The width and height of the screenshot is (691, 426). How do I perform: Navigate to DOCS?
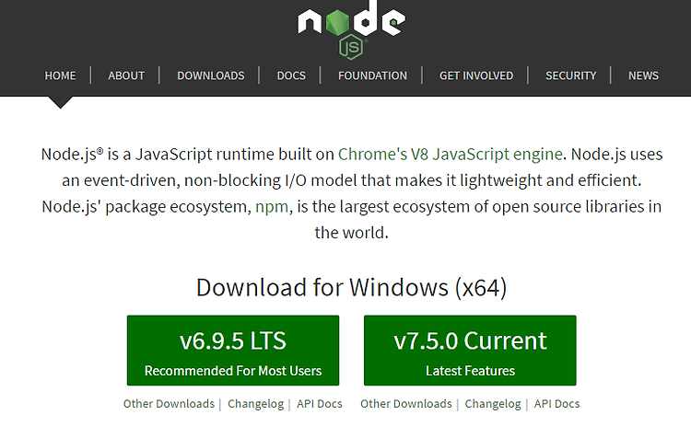point(291,75)
